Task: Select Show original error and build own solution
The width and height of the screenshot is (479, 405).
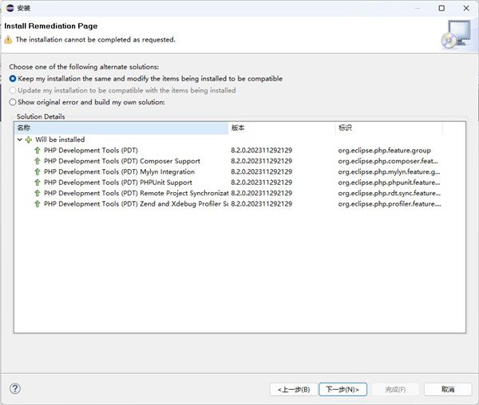Action: point(13,102)
